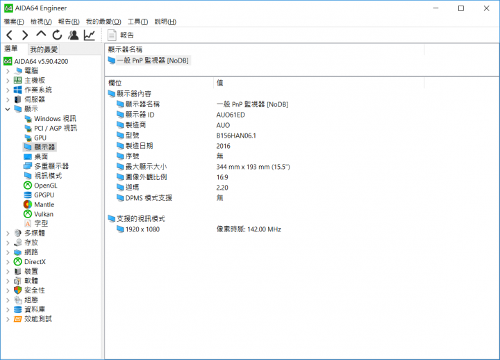Select the 電腦 tree icon
The width and height of the screenshot is (500, 360).
[x=19, y=71]
